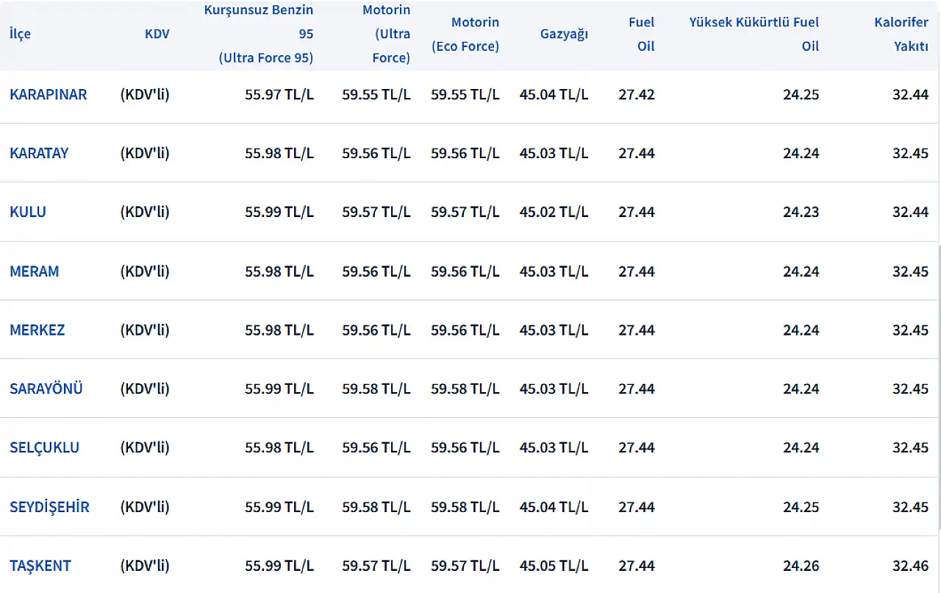Click the Motorin (Eco Force) column header
Viewport: 941px width, 593px height.
click(x=465, y=34)
